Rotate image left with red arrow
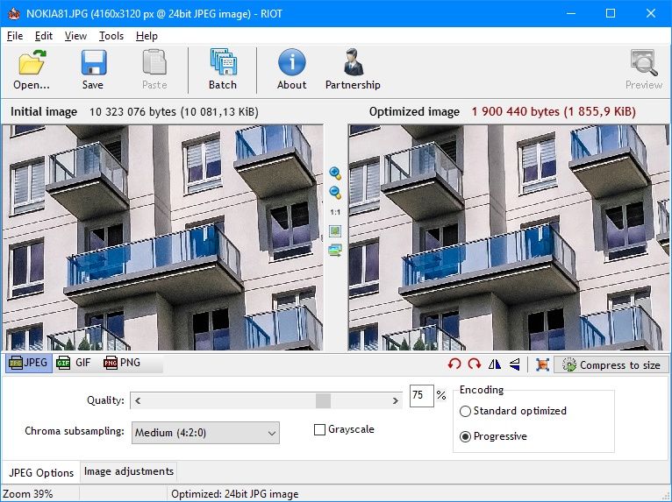This screenshot has width=672, height=502. click(454, 364)
